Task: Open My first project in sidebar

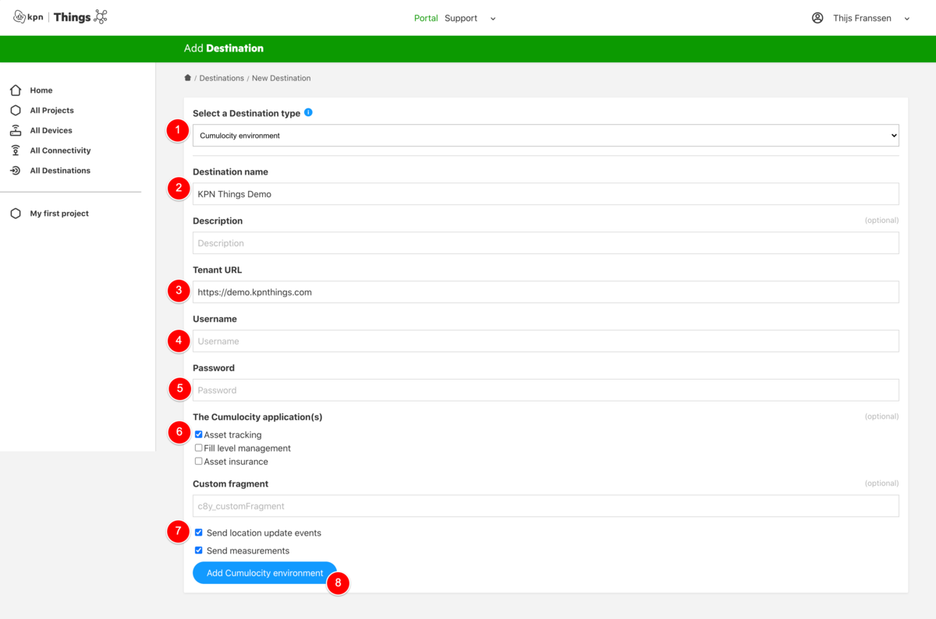Action: pos(59,214)
